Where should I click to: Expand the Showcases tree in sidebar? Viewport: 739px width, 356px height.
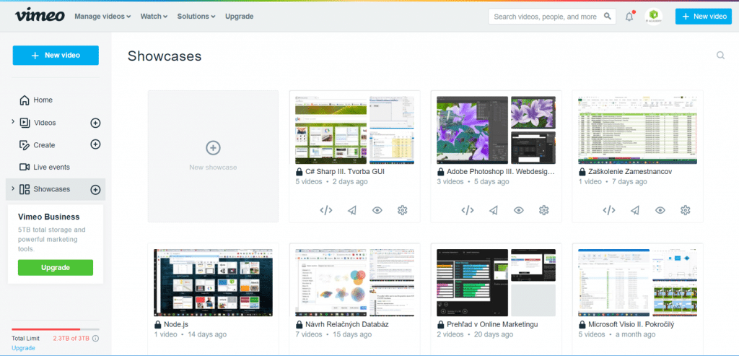coord(13,188)
